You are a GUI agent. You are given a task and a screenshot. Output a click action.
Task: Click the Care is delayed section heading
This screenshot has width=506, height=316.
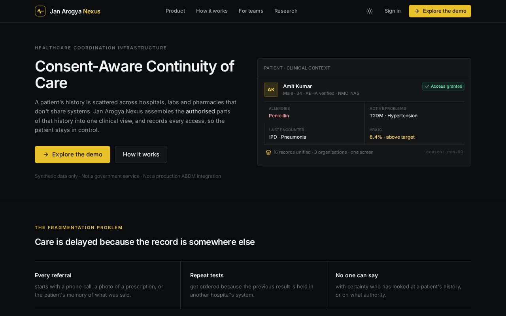point(145,242)
